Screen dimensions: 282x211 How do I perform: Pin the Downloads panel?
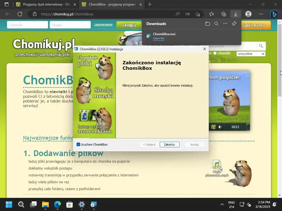[234, 24]
